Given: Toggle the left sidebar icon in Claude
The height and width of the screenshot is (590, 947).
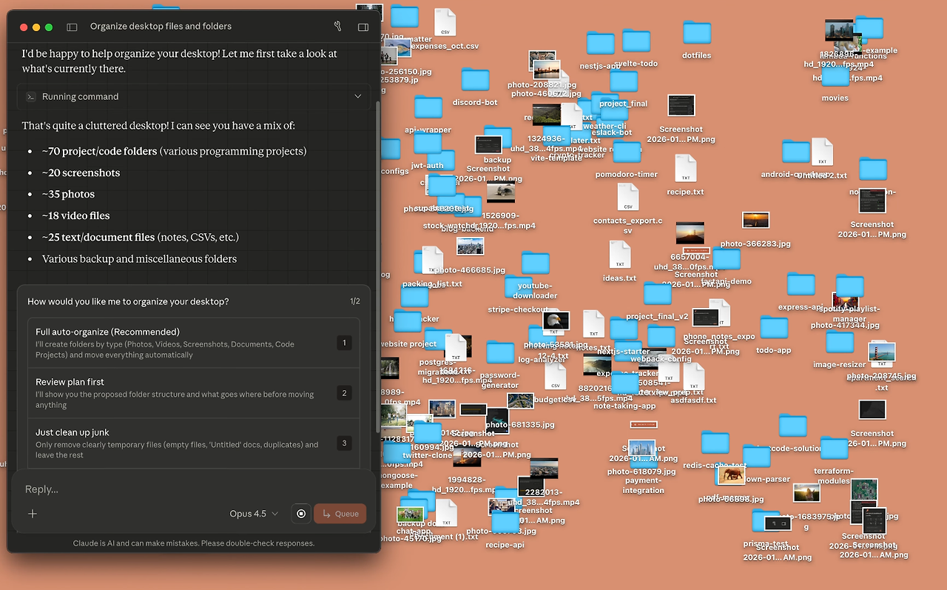Looking at the screenshot, I should (72, 27).
